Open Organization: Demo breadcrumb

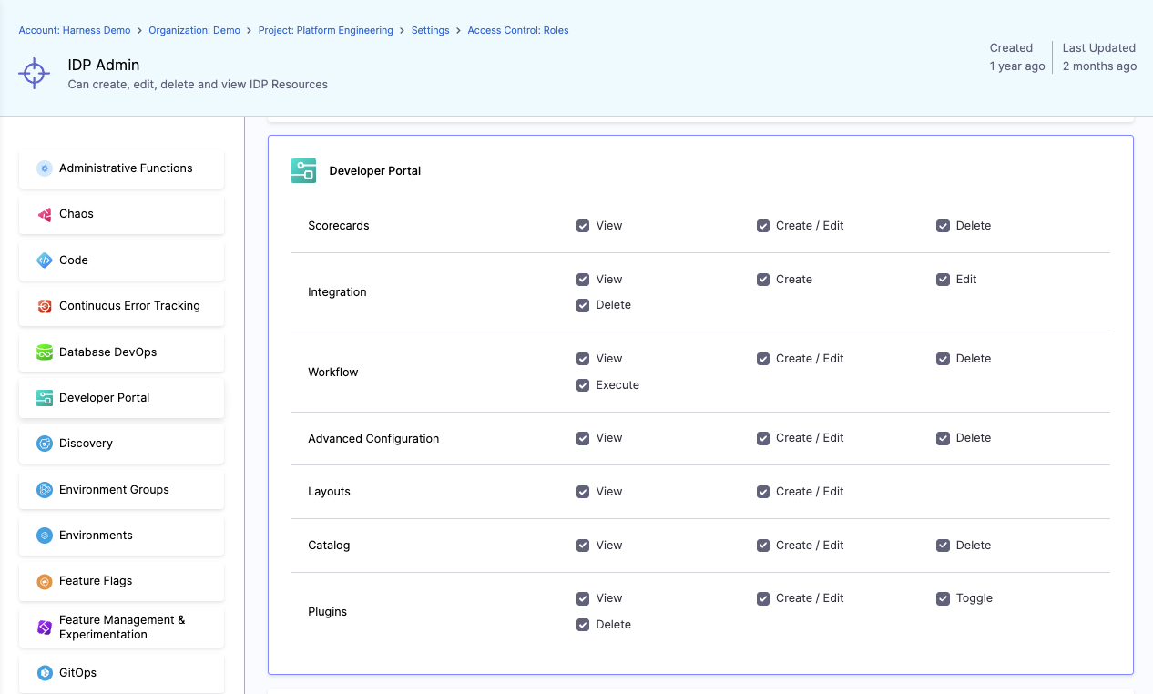pos(194,30)
